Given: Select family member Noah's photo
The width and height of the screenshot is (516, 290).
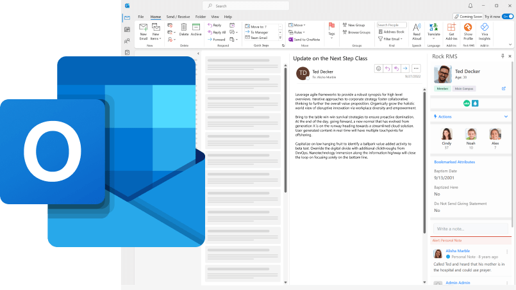Looking at the screenshot, I should [x=471, y=134].
